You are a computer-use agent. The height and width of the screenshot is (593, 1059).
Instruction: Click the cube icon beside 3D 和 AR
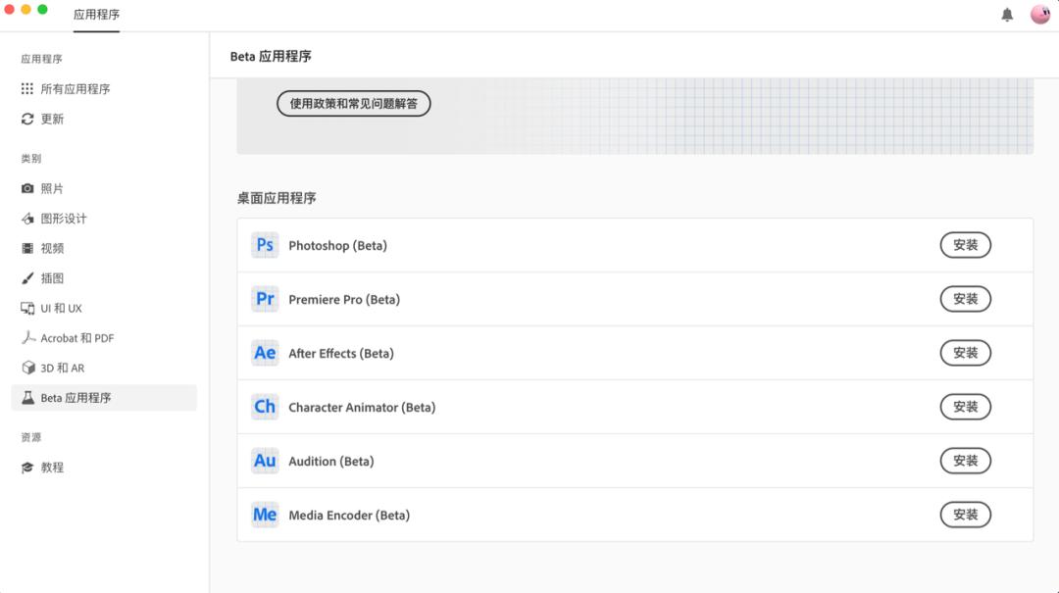[x=27, y=368]
